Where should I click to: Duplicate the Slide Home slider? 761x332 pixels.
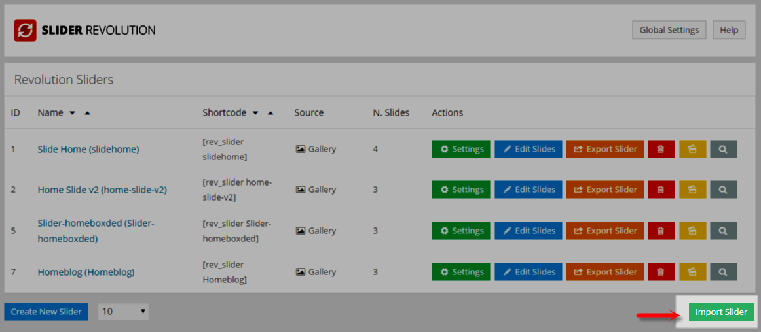pyautogui.click(x=692, y=149)
